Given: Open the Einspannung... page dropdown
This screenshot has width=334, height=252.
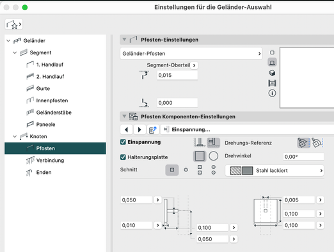Looking at the screenshot, I should pos(247,130).
